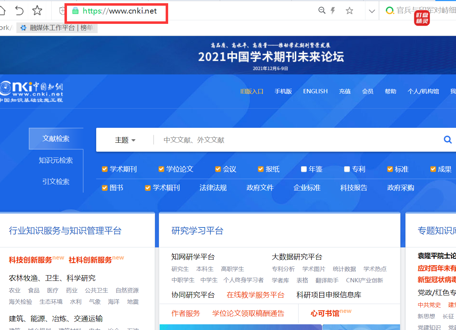Open 帮助 in top navigation
The width and height of the screenshot is (456, 330).
click(390, 91)
